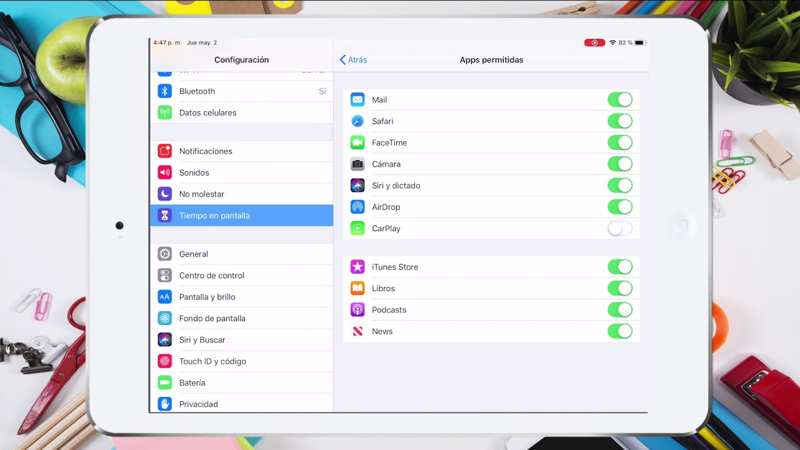Switch off Siri y dictado
The image size is (800, 450).
[620, 186]
